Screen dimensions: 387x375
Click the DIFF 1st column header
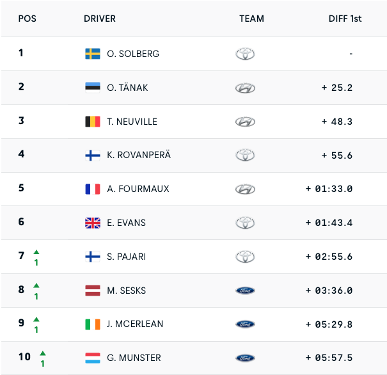coord(345,19)
